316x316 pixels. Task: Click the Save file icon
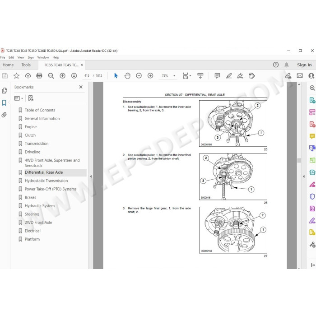click(x=5, y=76)
